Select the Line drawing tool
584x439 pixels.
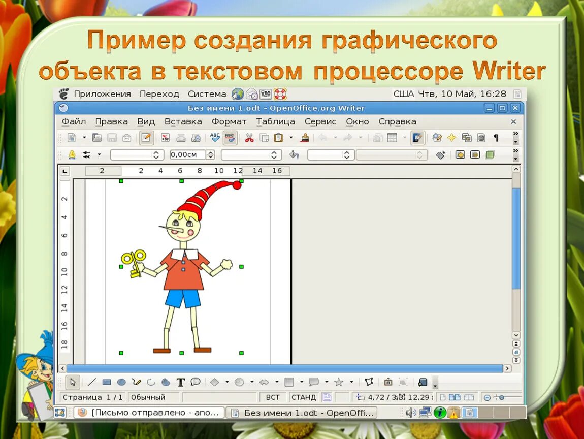pyautogui.click(x=91, y=382)
